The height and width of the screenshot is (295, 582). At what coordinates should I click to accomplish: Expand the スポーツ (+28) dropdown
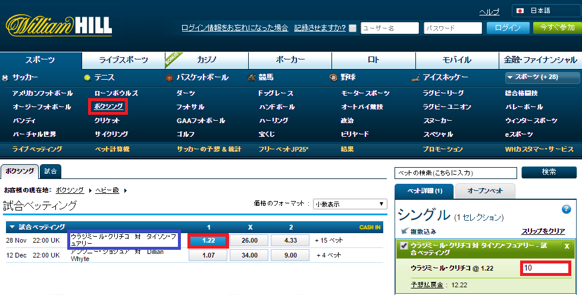(x=542, y=77)
